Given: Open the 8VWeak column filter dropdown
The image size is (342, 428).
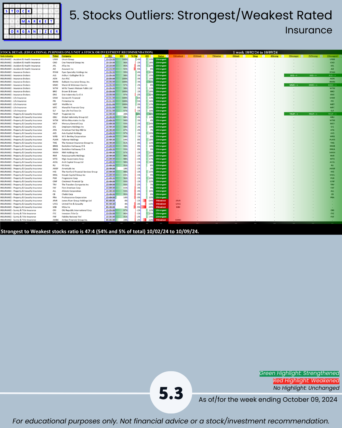Looking at the screenshot, I should 205,56.
